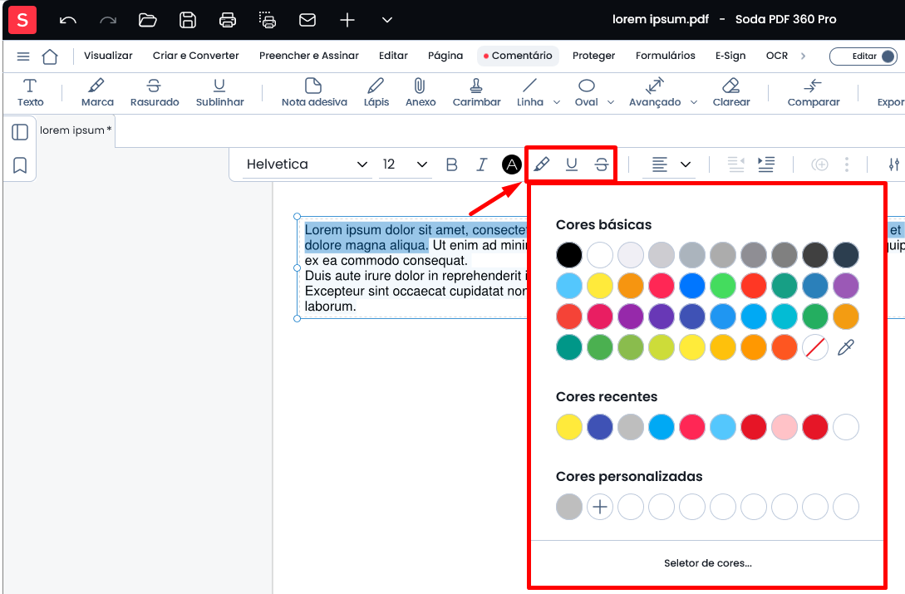Switch to the Editar ribbon tab
Viewport: 905px width, 594px height.
(393, 56)
